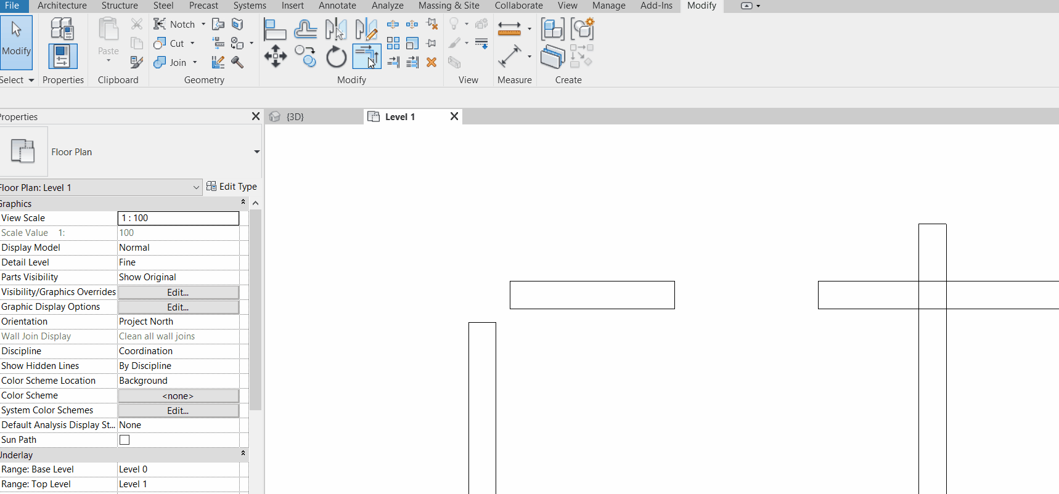The image size is (1059, 494).
Task: Select the Split Element tool
Action: pos(393,25)
